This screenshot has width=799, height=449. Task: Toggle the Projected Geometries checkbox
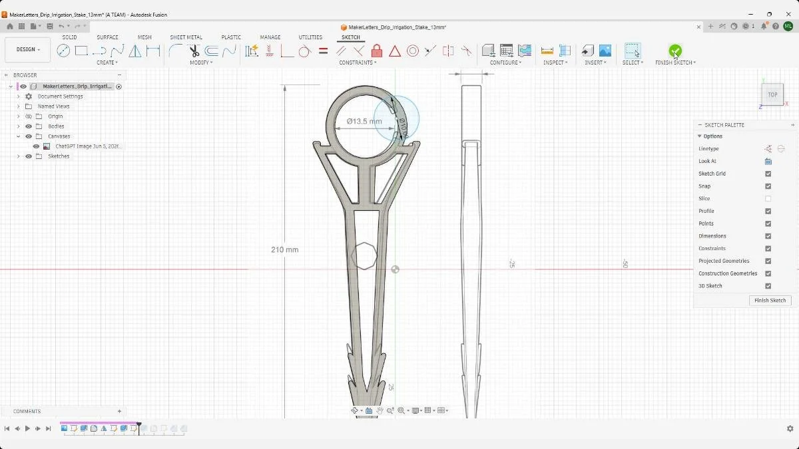point(768,261)
